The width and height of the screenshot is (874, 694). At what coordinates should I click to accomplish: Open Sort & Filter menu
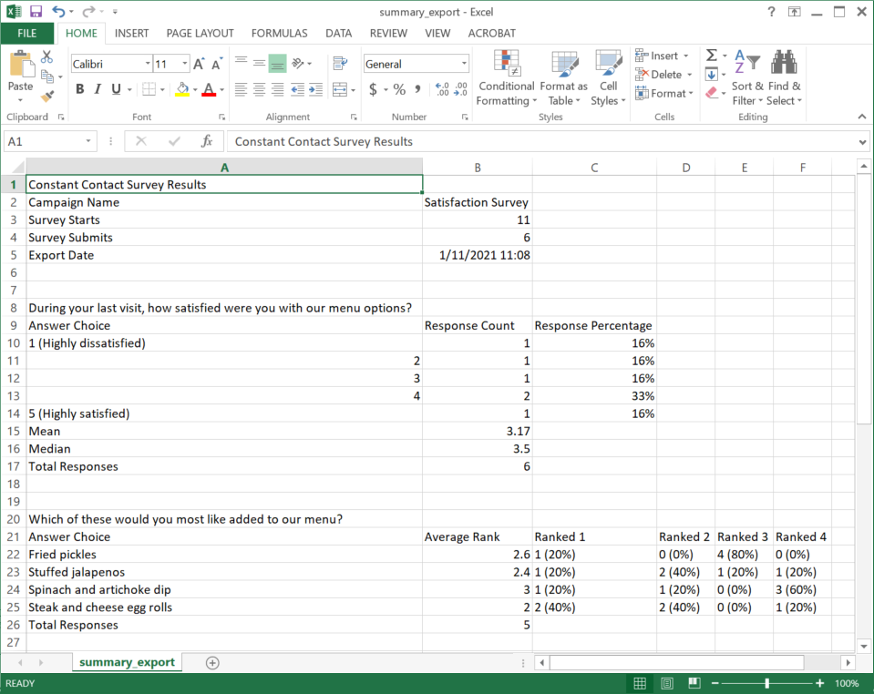tap(747, 78)
